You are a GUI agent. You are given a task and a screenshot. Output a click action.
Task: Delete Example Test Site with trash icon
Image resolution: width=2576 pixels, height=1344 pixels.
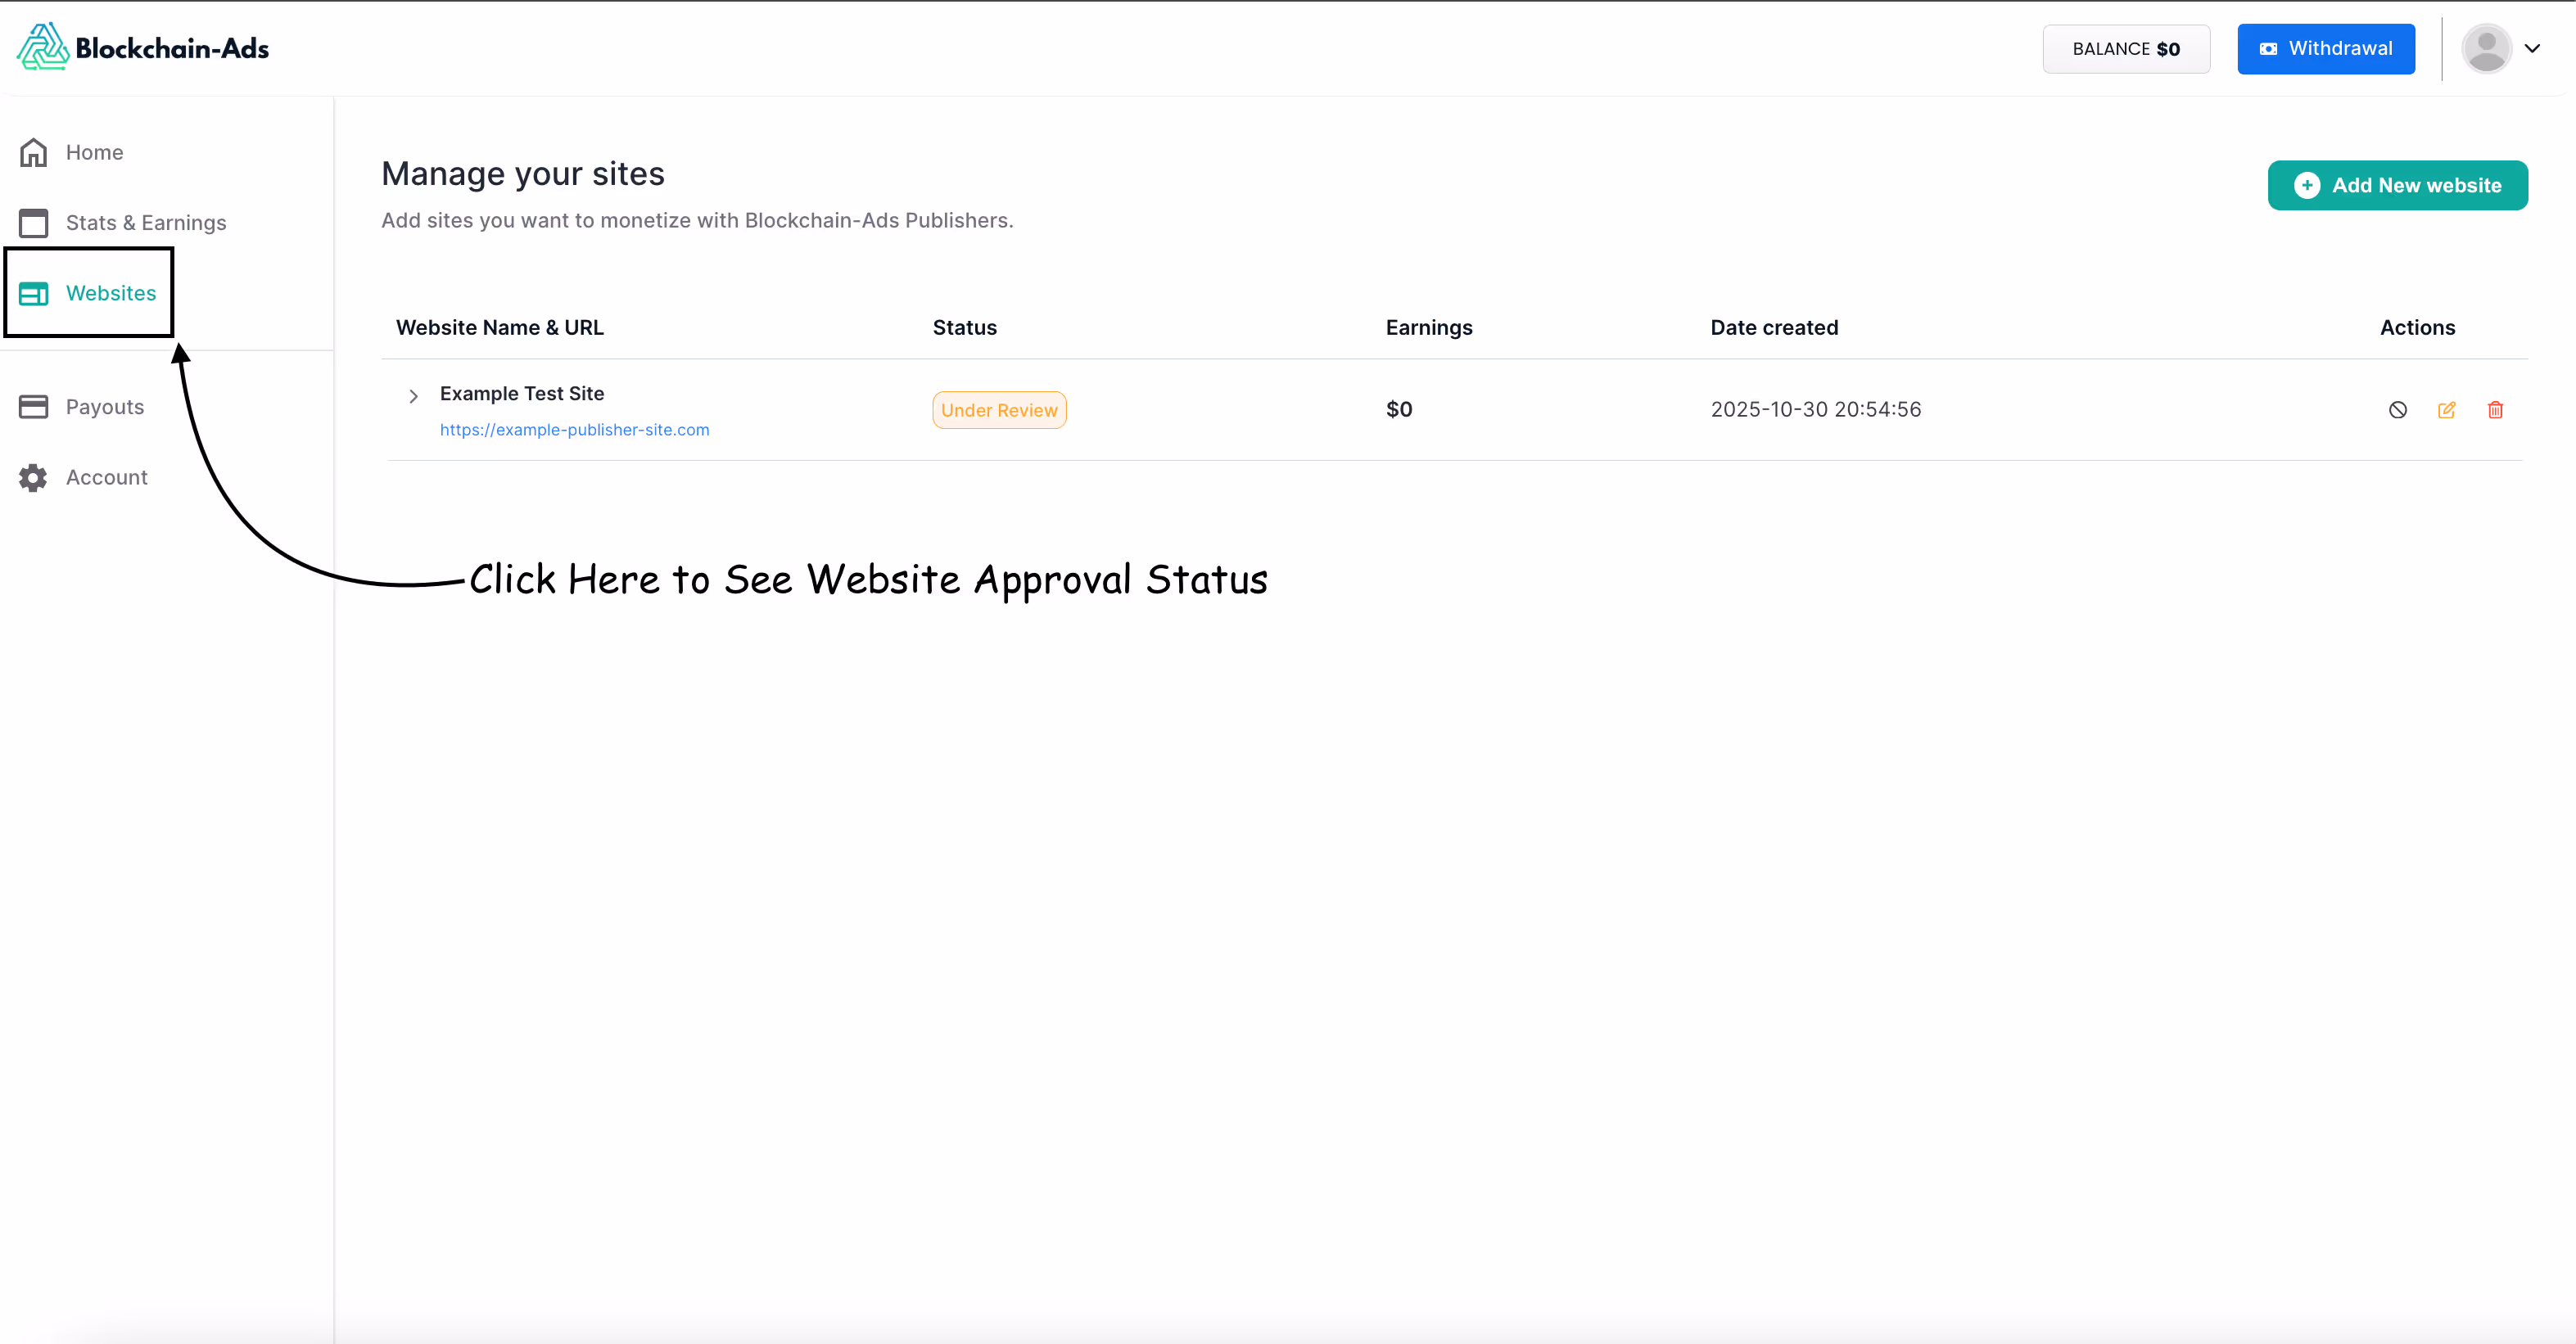coord(2495,409)
